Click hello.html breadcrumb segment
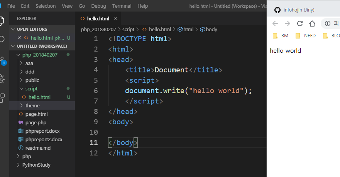The height and width of the screenshot is (177, 340). pos(160,29)
